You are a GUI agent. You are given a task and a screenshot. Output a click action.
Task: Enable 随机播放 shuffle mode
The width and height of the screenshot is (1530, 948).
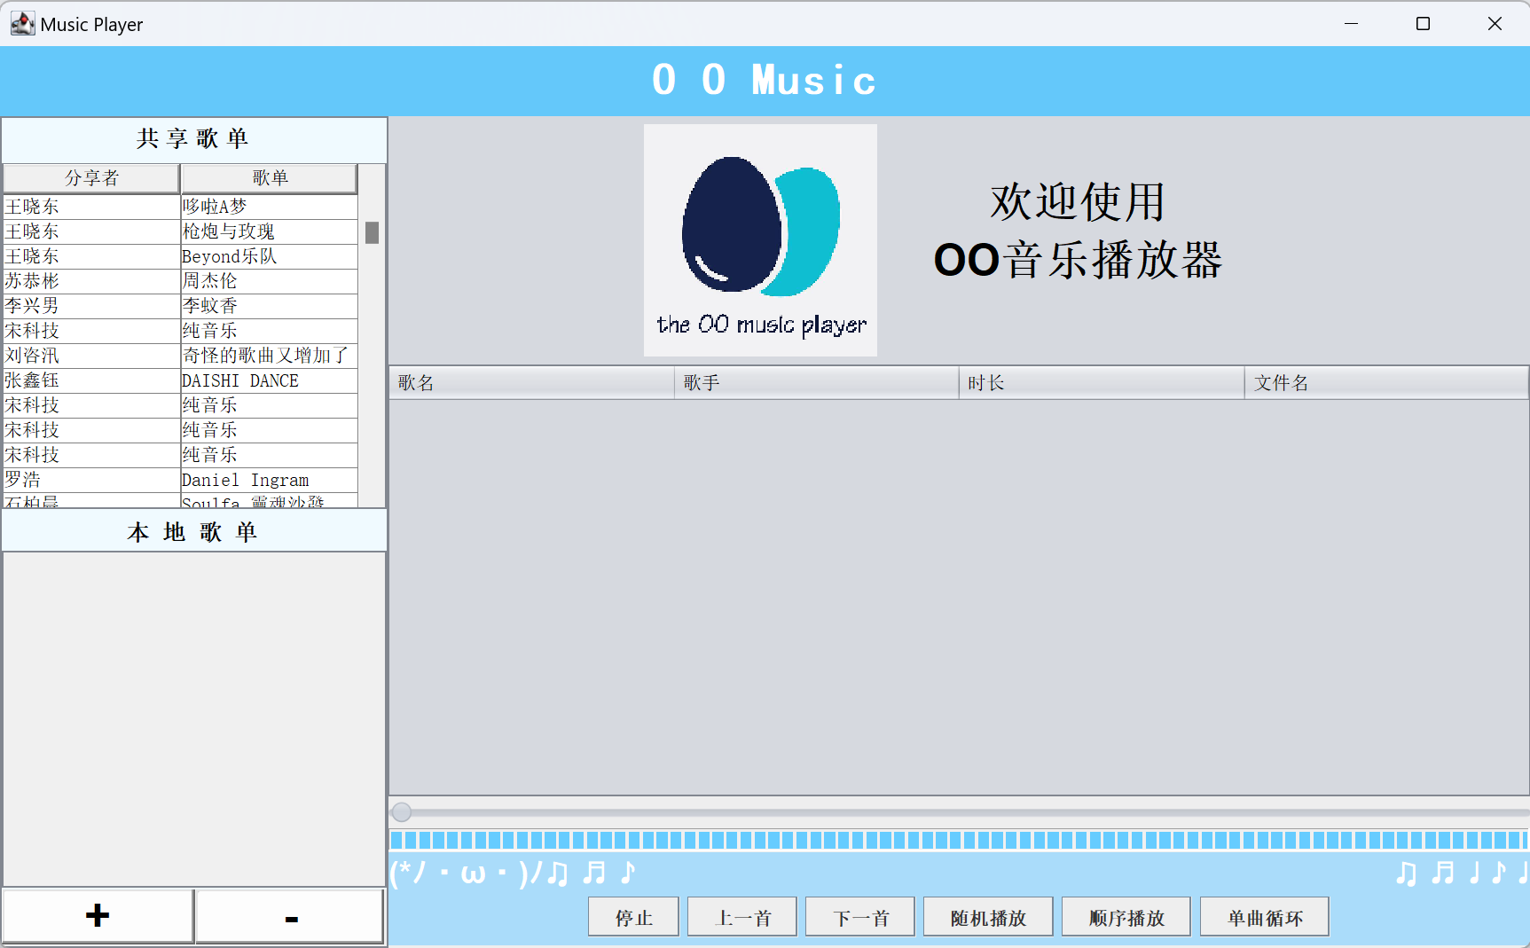click(987, 917)
